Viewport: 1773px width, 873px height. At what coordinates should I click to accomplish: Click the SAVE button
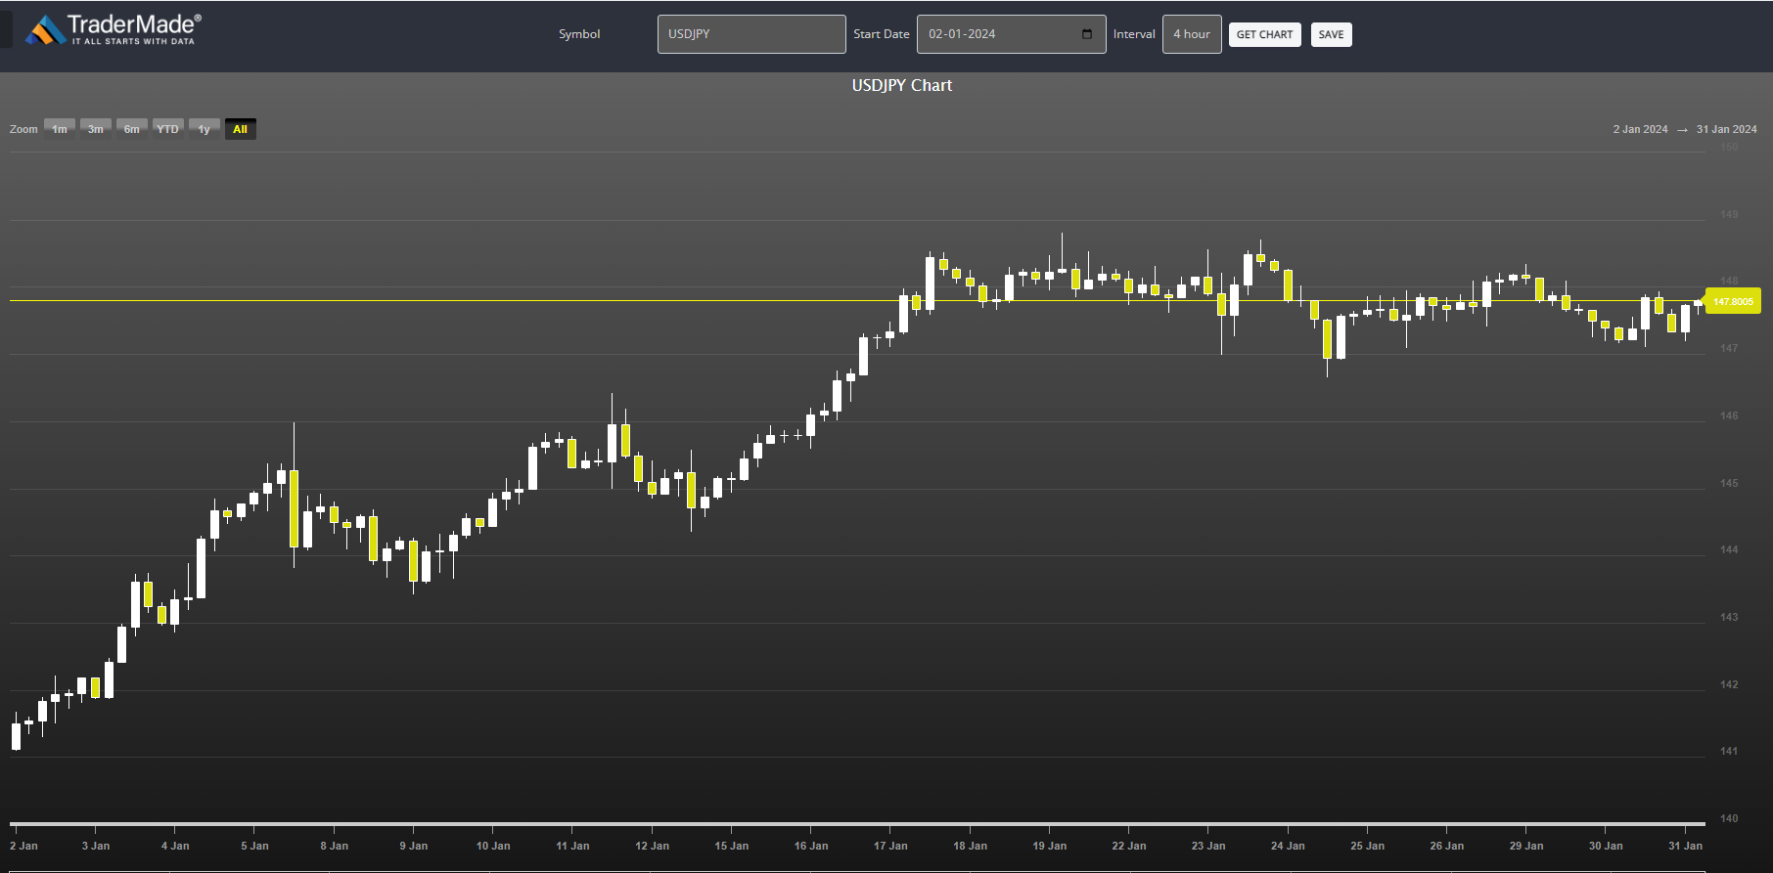coord(1331,34)
